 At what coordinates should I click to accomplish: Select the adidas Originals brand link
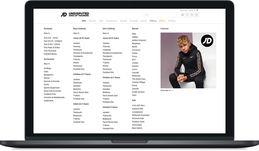tap(139, 40)
